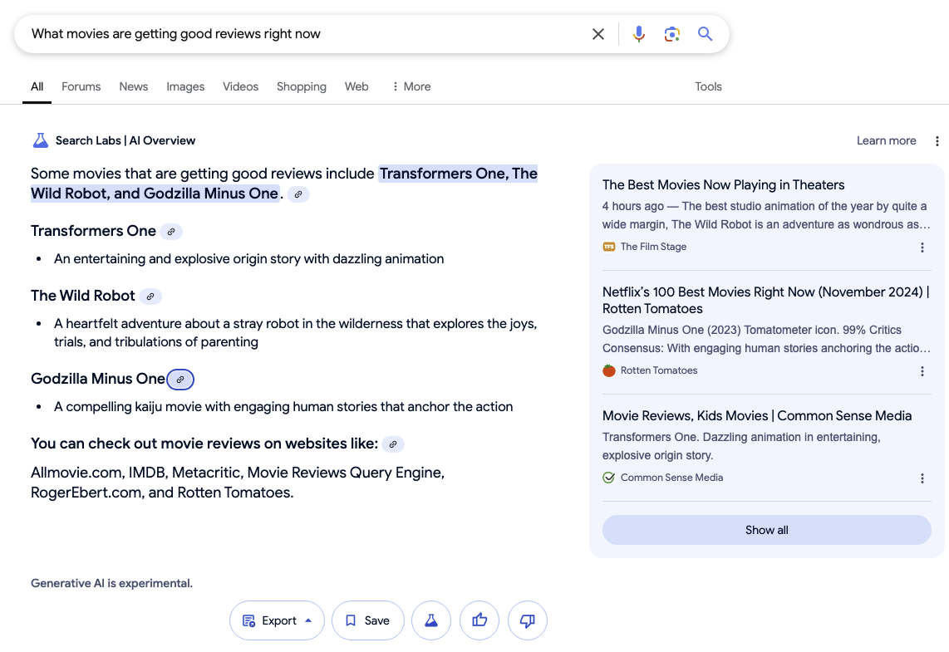Click the magnifying glass to search

pyautogui.click(x=705, y=34)
